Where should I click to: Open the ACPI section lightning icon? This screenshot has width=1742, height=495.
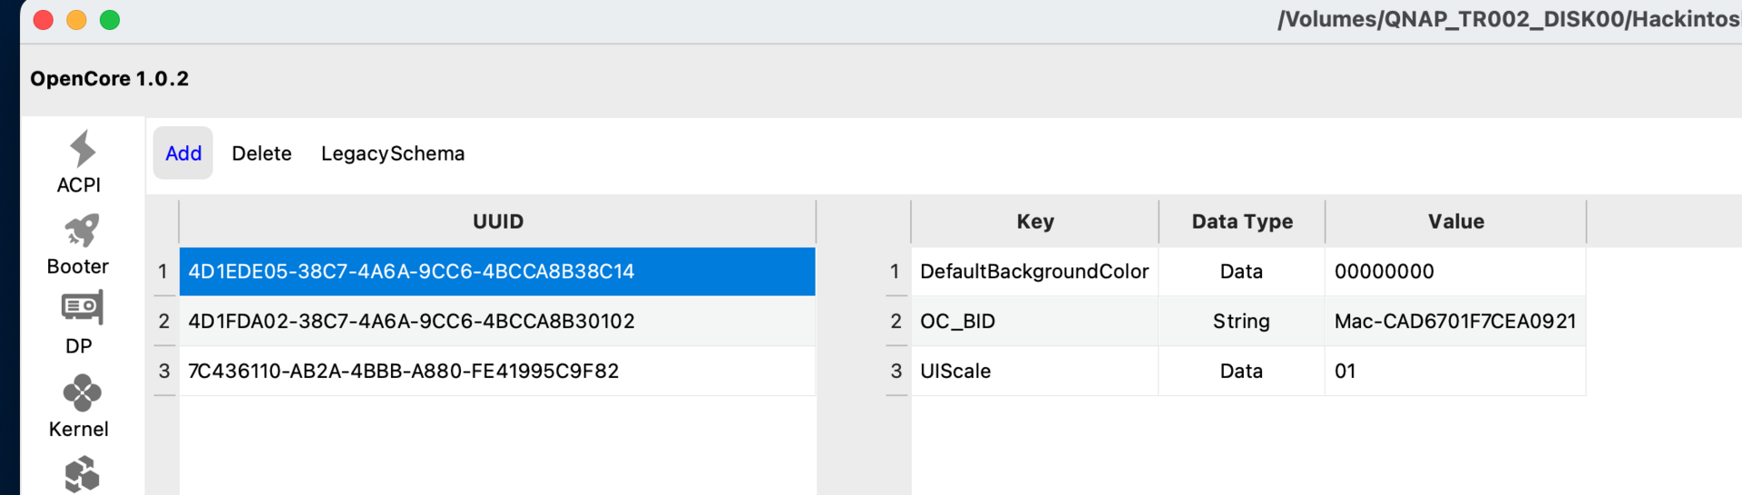82,150
